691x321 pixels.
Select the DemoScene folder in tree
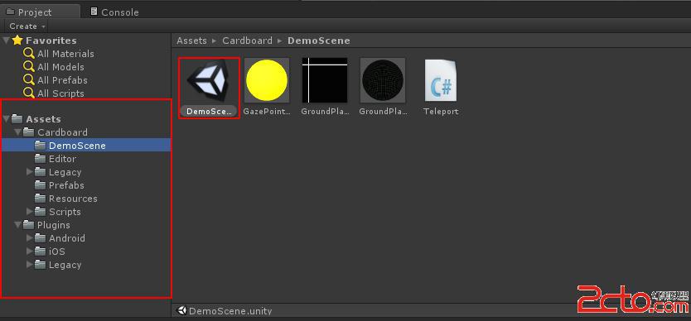pos(86,146)
